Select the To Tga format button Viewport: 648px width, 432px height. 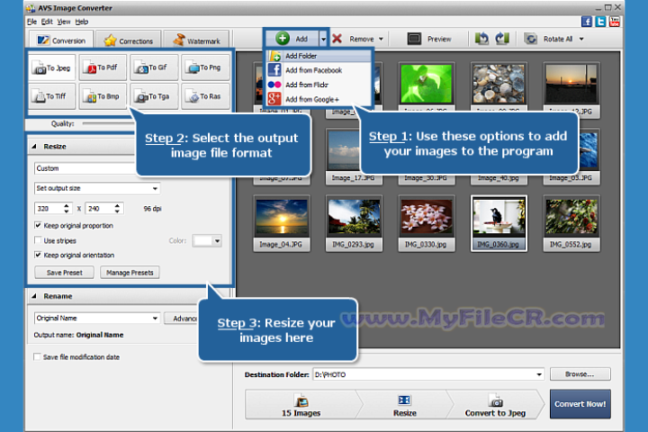coord(154,96)
